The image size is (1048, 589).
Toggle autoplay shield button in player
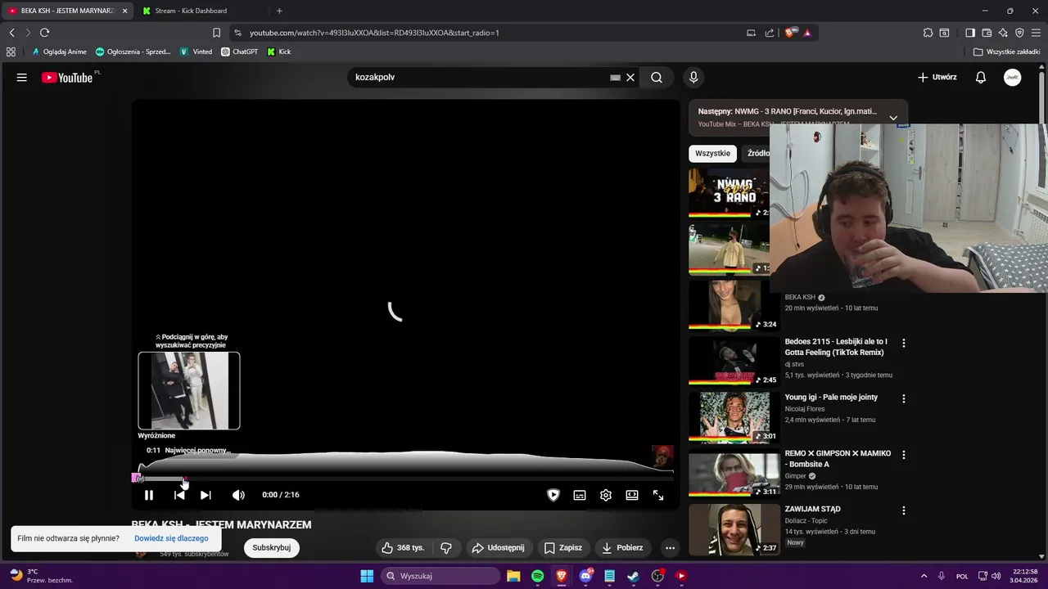(553, 495)
